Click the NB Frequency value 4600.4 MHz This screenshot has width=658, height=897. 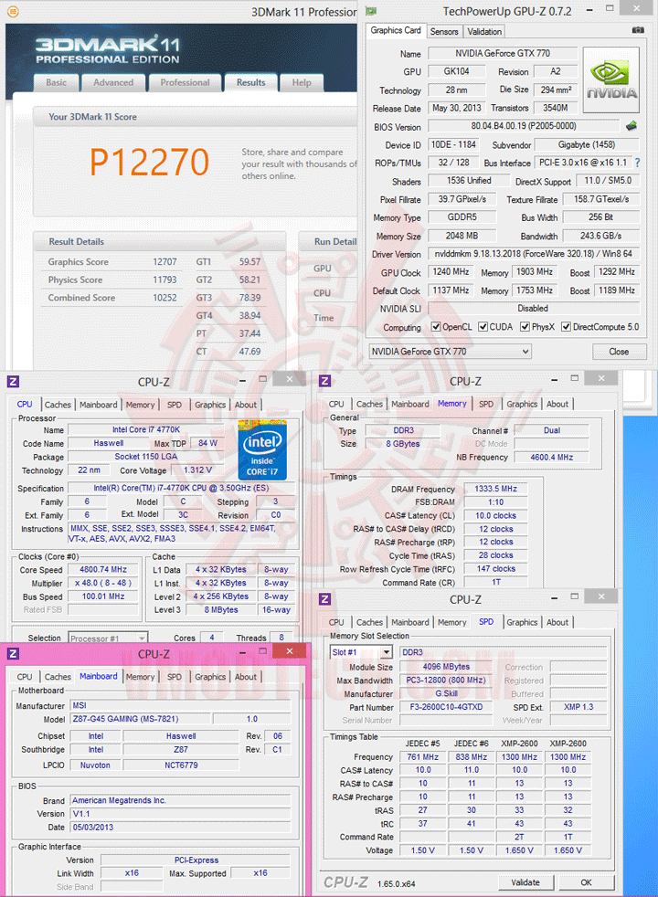[x=552, y=457]
